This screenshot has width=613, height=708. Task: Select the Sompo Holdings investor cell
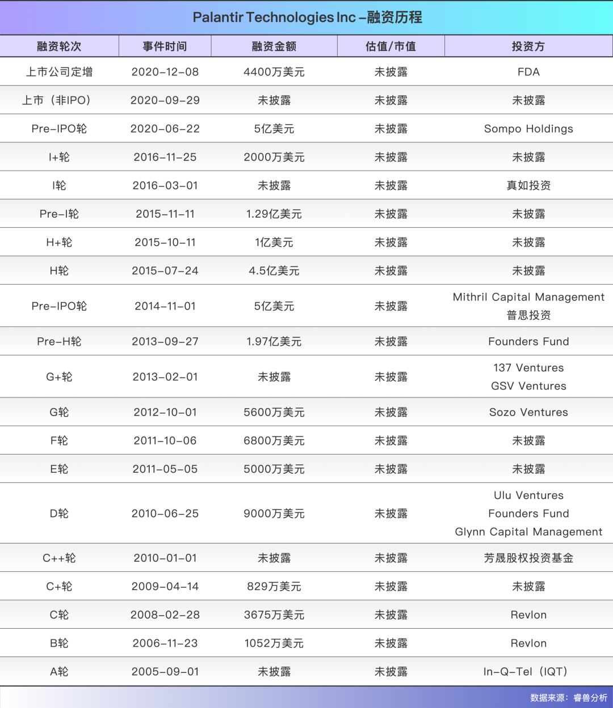pyautogui.click(x=528, y=129)
